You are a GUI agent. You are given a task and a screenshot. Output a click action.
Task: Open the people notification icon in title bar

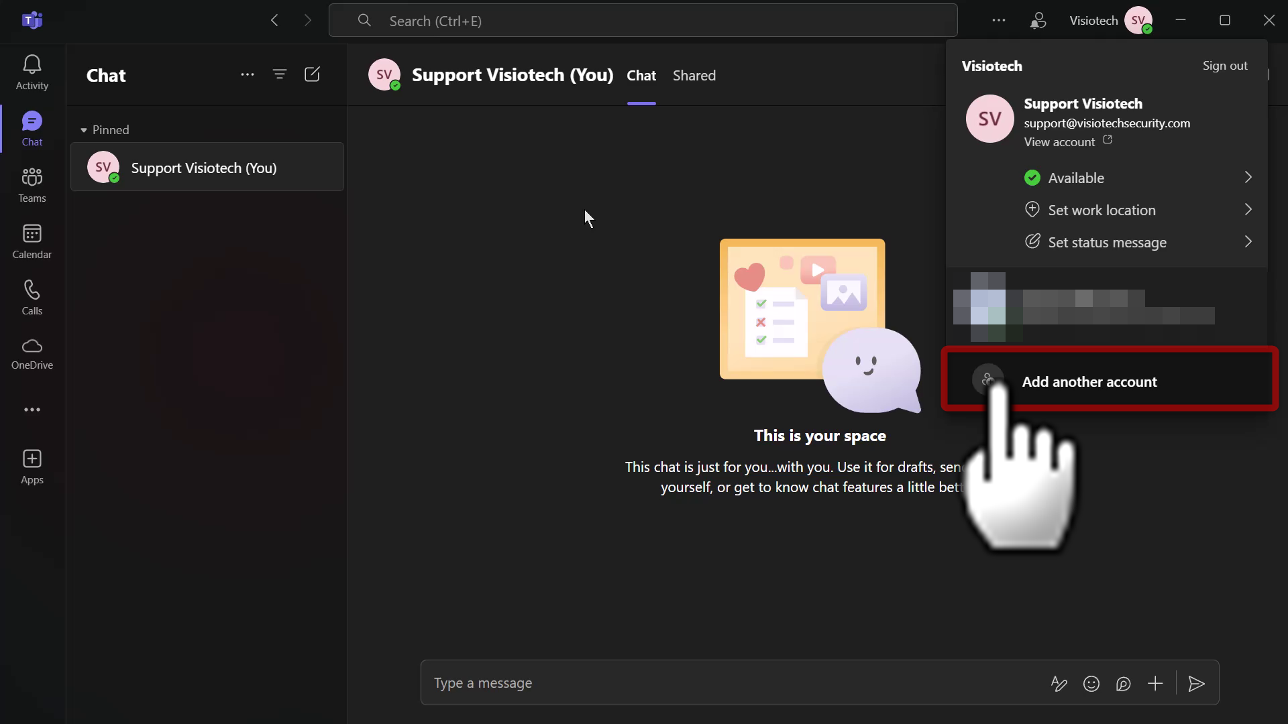click(1038, 21)
